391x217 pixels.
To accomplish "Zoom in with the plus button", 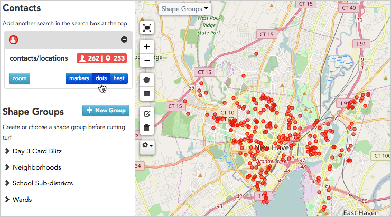I will [147, 46].
